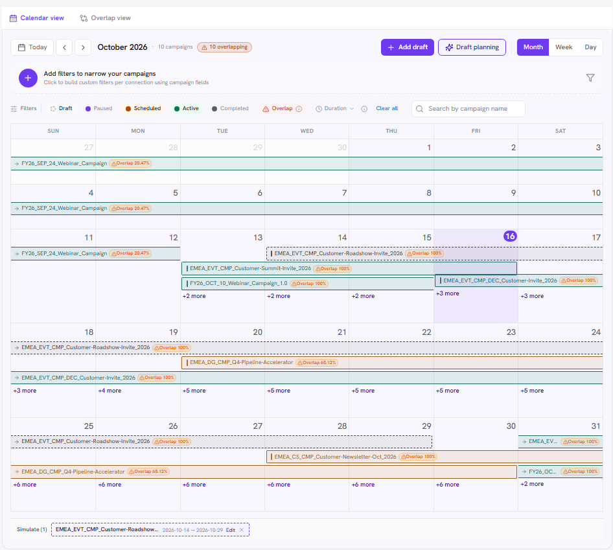The width and height of the screenshot is (613, 550).
Task: Select Month view
Action: coord(533,47)
